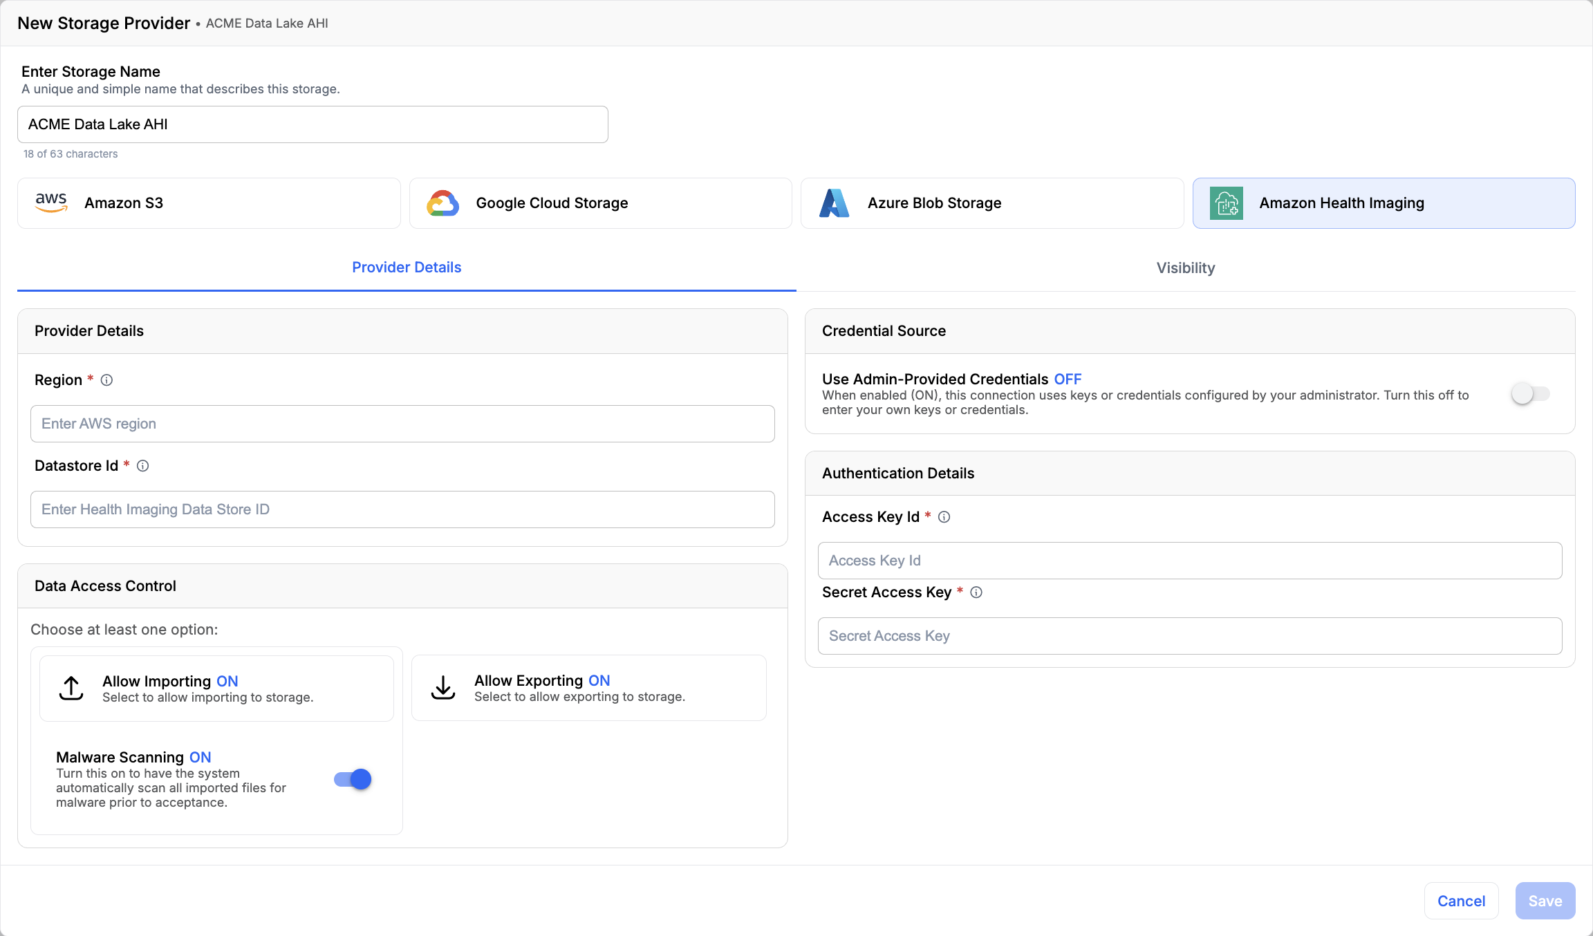This screenshot has height=936, width=1593.
Task: Switch to the Provider Details tab
Action: click(x=407, y=268)
